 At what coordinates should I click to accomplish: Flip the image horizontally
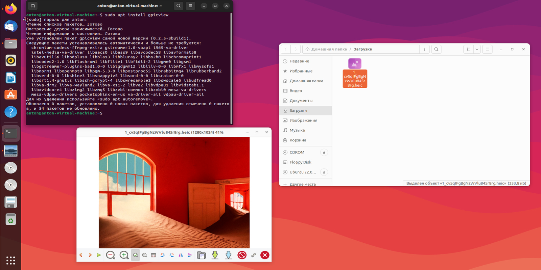(181, 255)
